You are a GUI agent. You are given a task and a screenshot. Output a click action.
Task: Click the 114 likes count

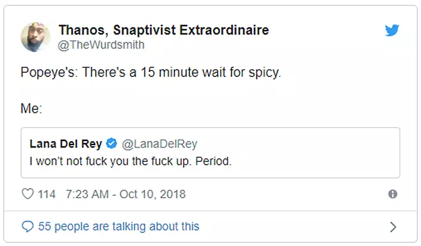[x=47, y=194]
